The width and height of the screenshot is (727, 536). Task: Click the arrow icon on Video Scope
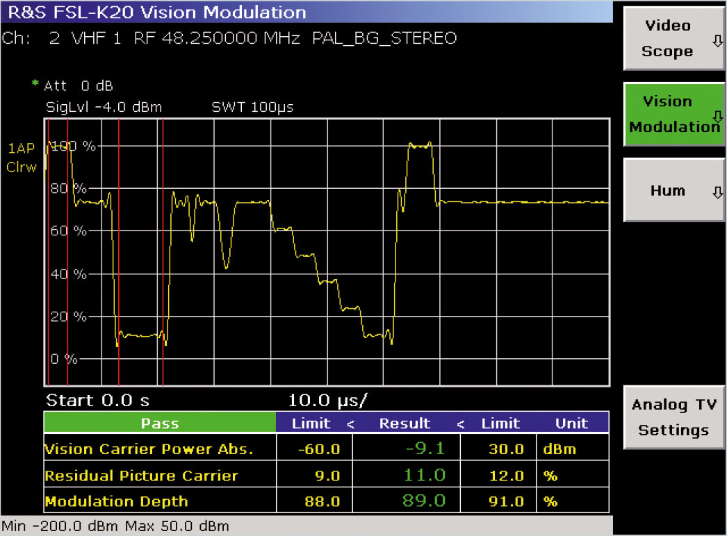pyautogui.click(x=717, y=41)
